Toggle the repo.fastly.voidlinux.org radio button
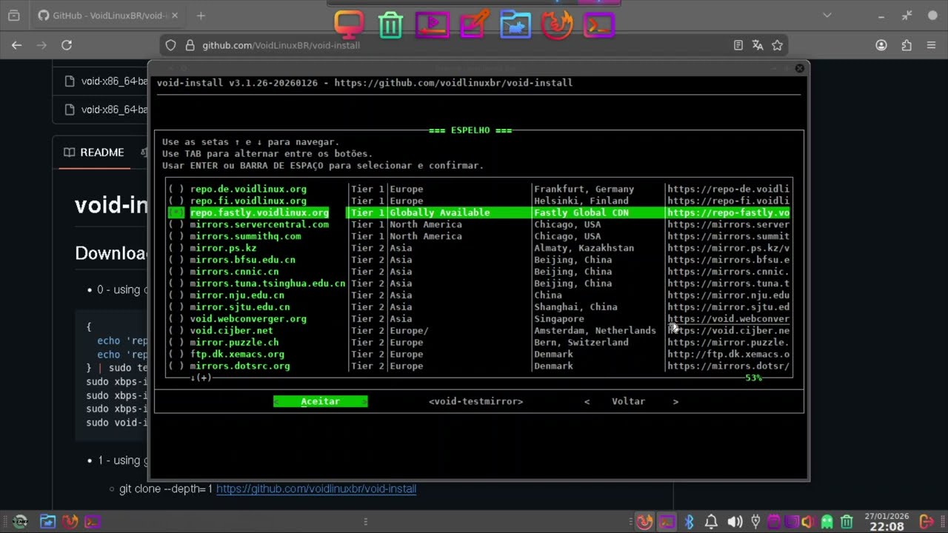The width and height of the screenshot is (948, 533). [176, 212]
